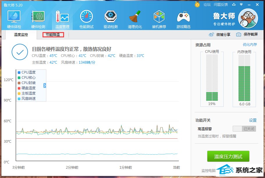Click the Weibo icon next to 微博分享
The height and width of the screenshot is (178, 265).
click(x=211, y=34)
